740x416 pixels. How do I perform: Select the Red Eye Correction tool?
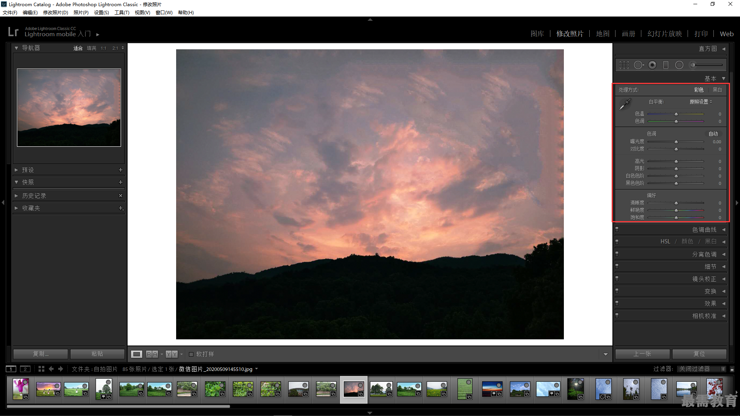coord(652,65)
